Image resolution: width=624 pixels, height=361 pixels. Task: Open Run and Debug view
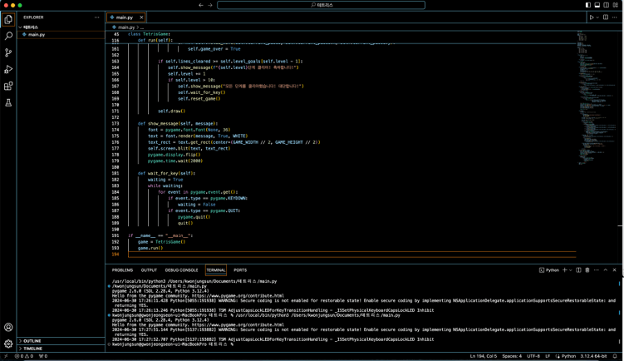[8, 69]
